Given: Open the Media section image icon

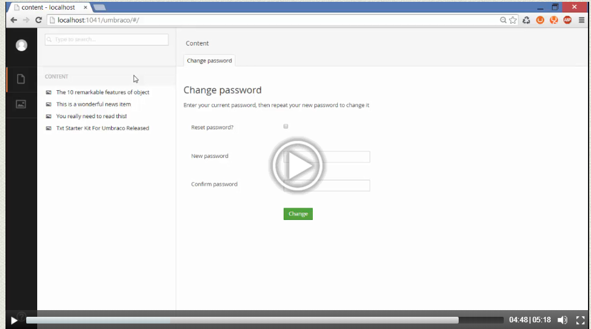Looking at the screenshot, I should [x=21, y=104].
